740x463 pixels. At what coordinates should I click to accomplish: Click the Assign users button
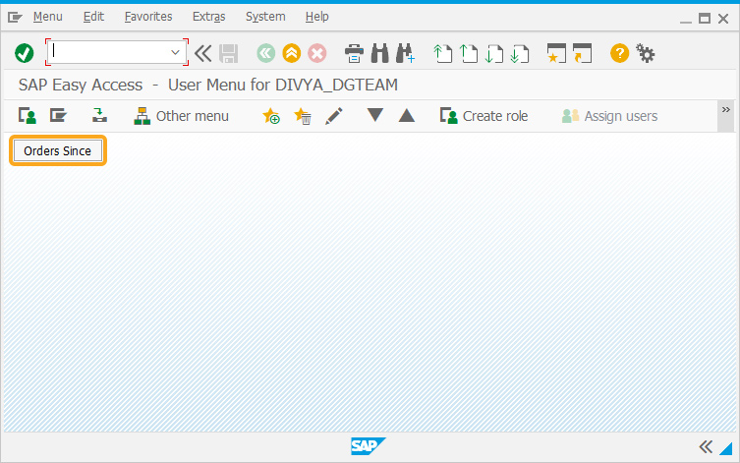coord(609,116)
